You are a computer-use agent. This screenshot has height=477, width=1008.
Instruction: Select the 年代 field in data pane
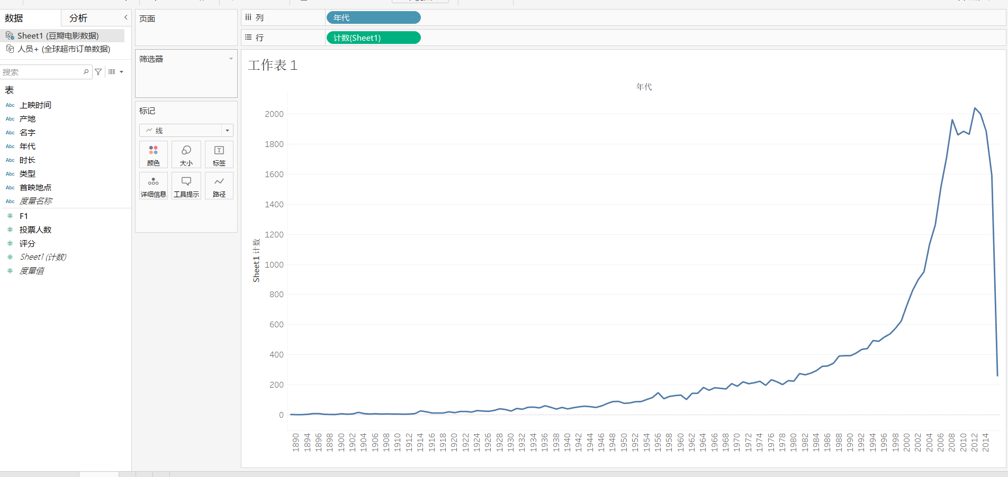pos(28,146)
